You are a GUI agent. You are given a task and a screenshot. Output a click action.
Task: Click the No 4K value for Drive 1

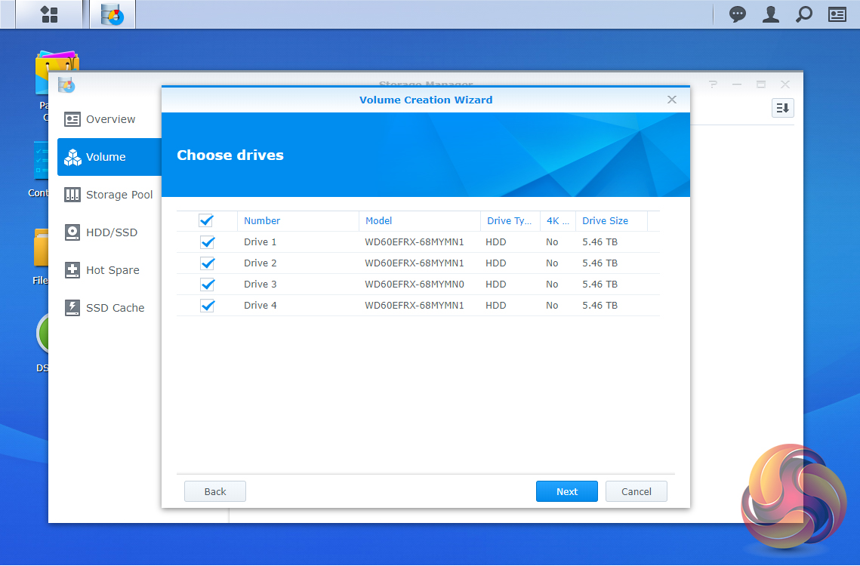coord(552,241)
